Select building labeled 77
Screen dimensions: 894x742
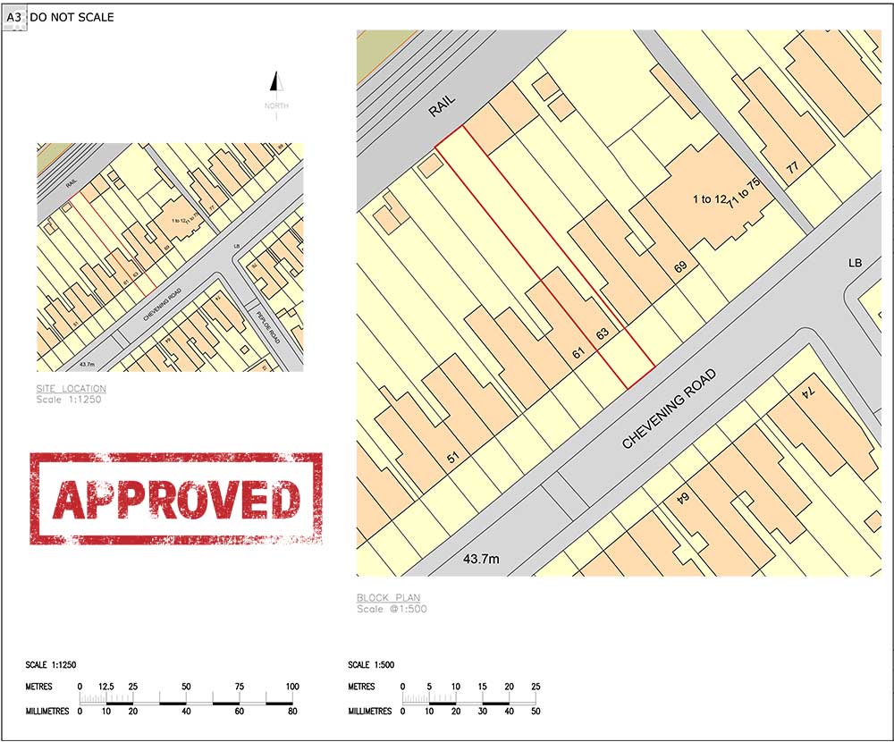click(x=792, y=168)
